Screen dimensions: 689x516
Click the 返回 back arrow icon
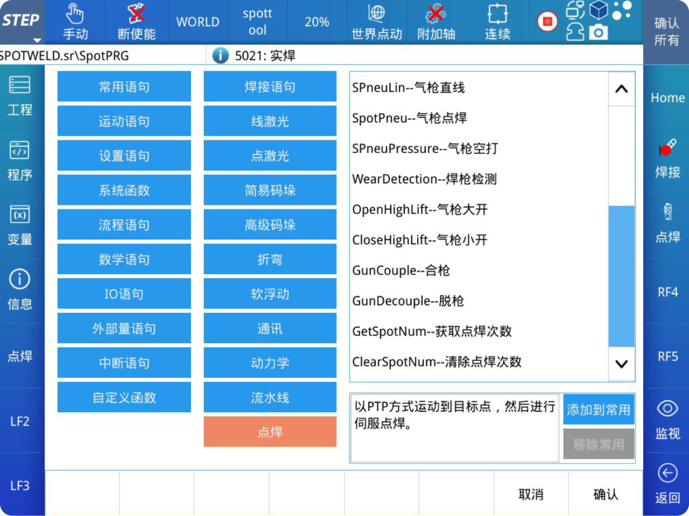[x=667, y=473]
